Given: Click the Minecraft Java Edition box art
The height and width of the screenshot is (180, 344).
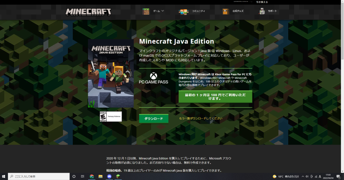Looking at the screenshot, I should 111,74.
